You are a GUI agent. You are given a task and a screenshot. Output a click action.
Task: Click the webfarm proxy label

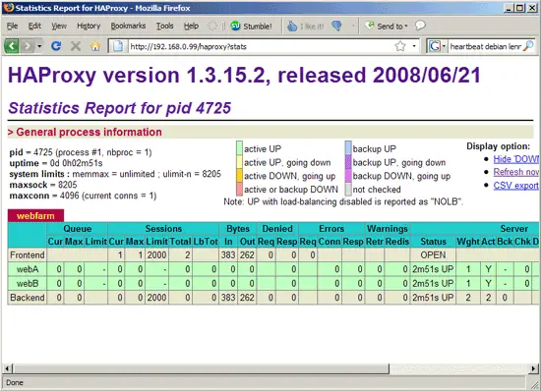click(35, 216)
